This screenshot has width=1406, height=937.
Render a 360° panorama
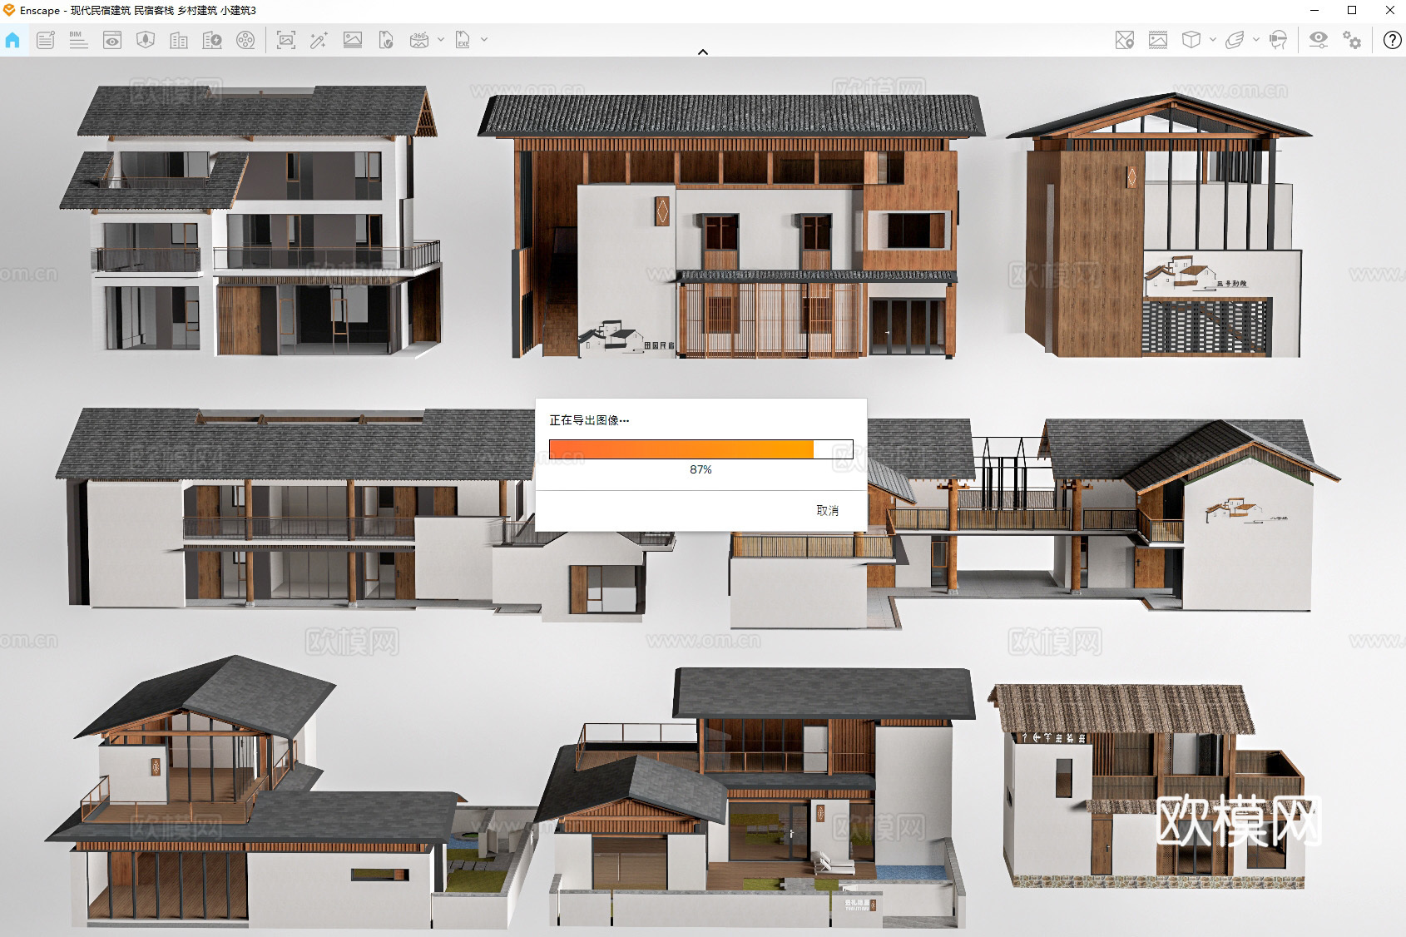click(x=419, y=40)
